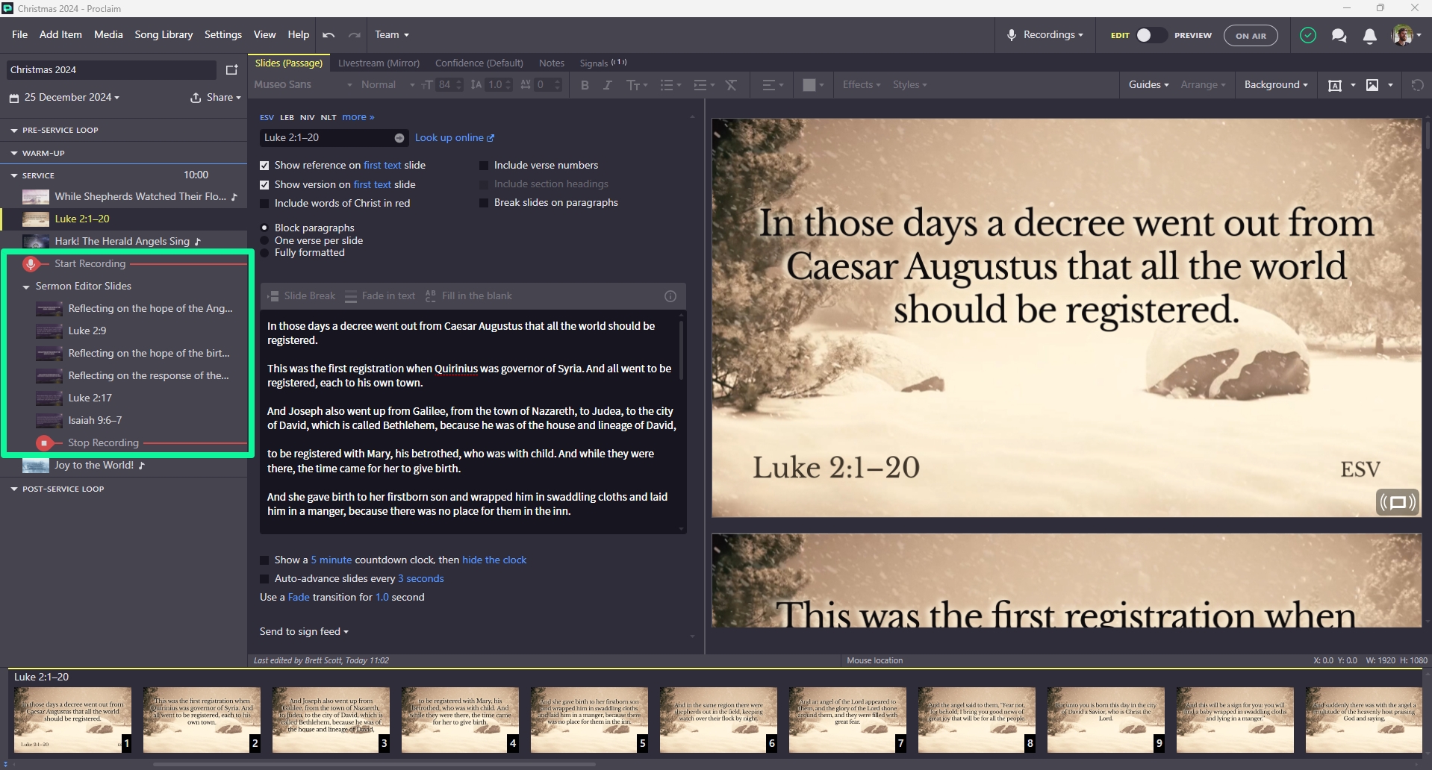Collapse the Warm-Up section

tap(14, 154)
